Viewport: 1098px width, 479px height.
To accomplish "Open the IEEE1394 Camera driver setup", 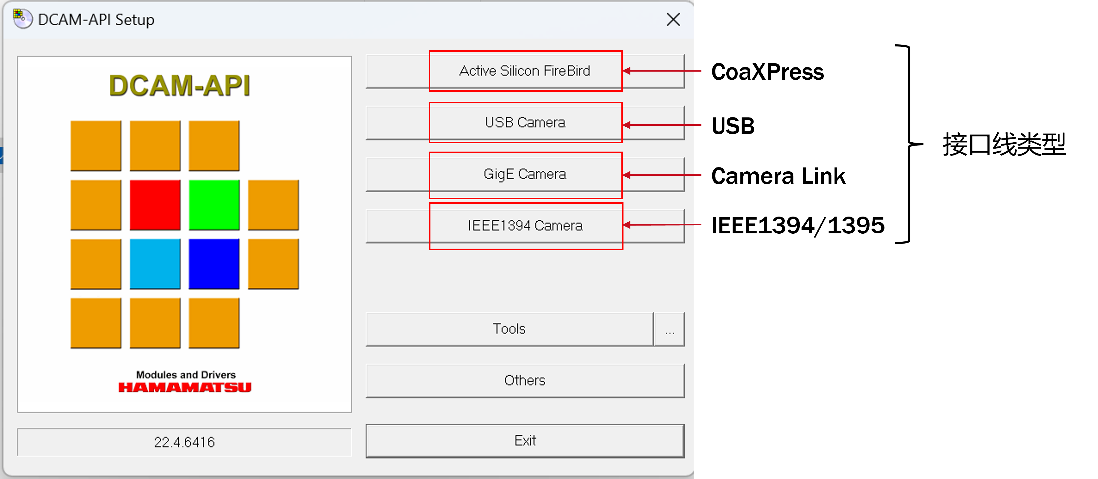I will [x=525, y=226].
